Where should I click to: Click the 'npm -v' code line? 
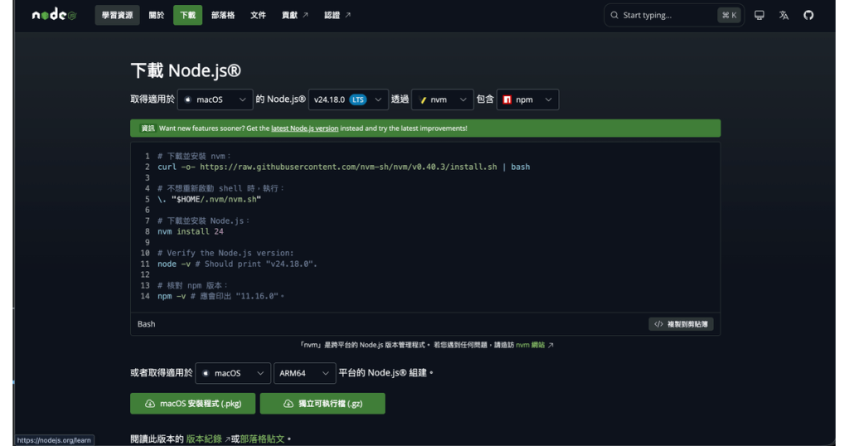tap(221, 297)
